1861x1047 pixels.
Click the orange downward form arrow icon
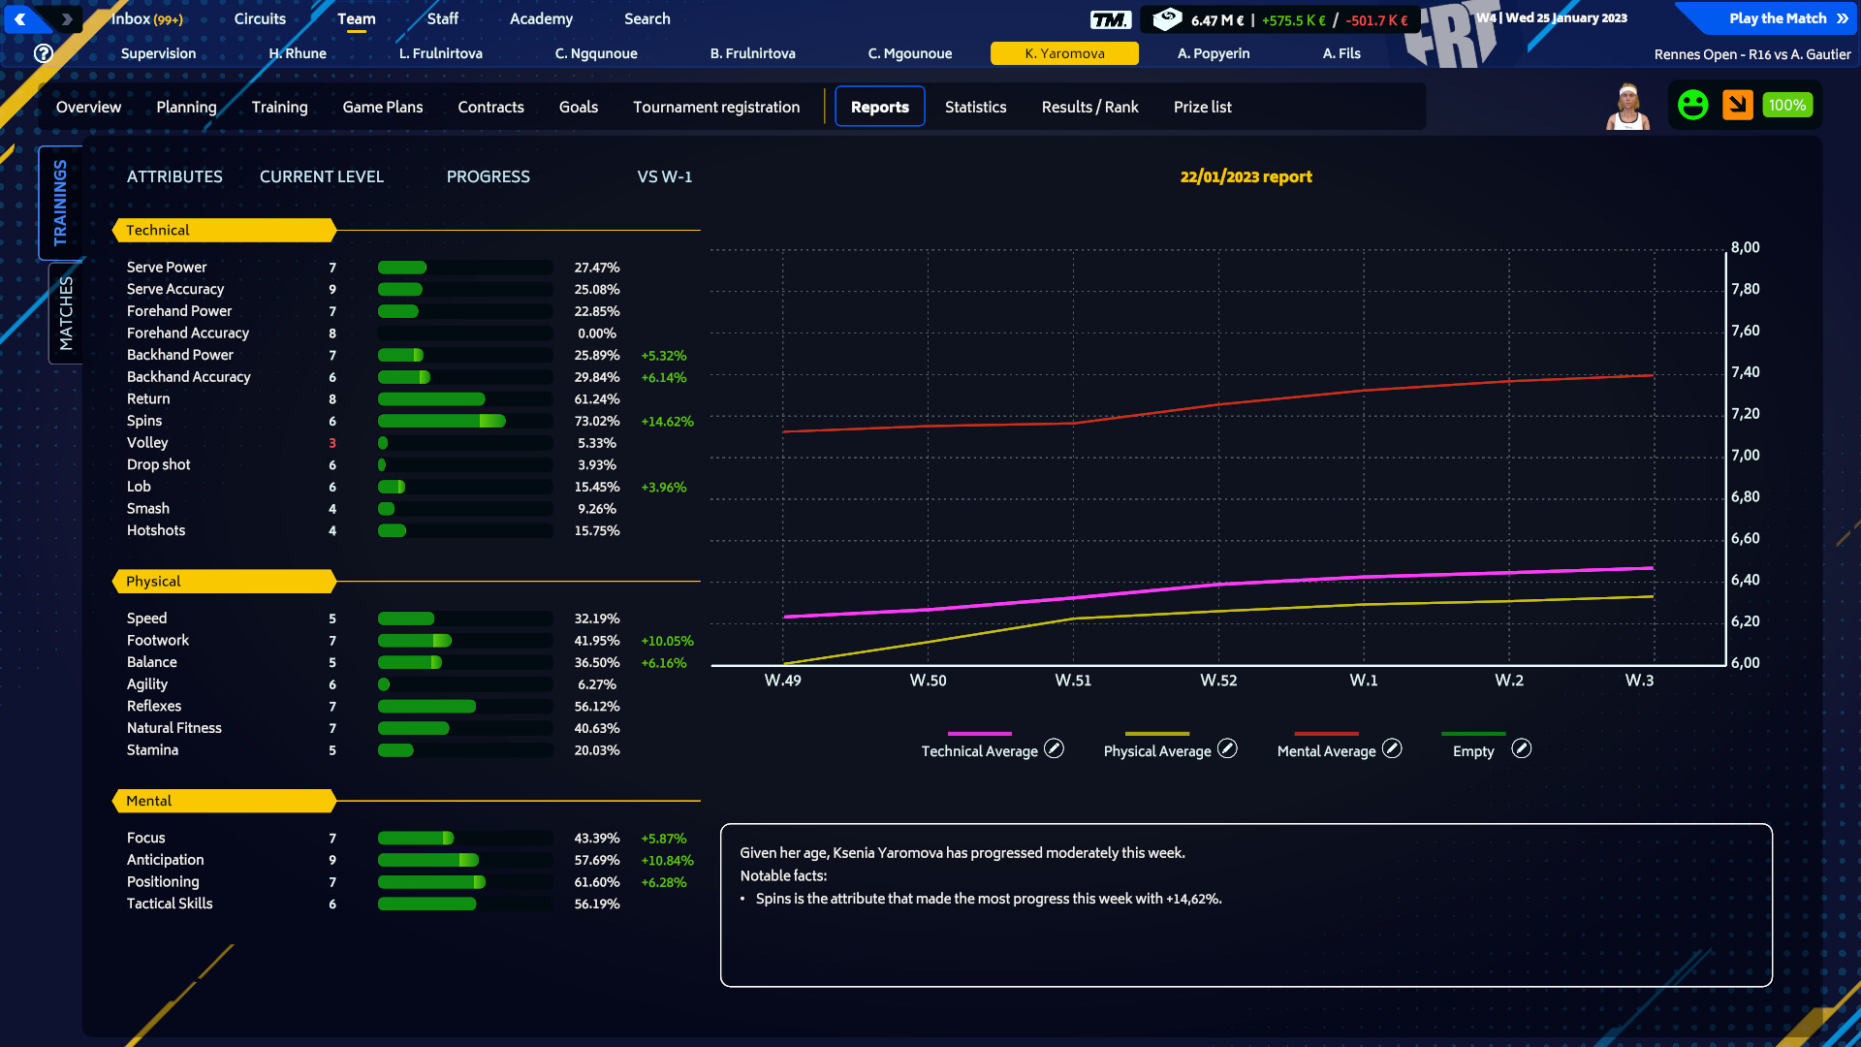tap(1737, 105)
